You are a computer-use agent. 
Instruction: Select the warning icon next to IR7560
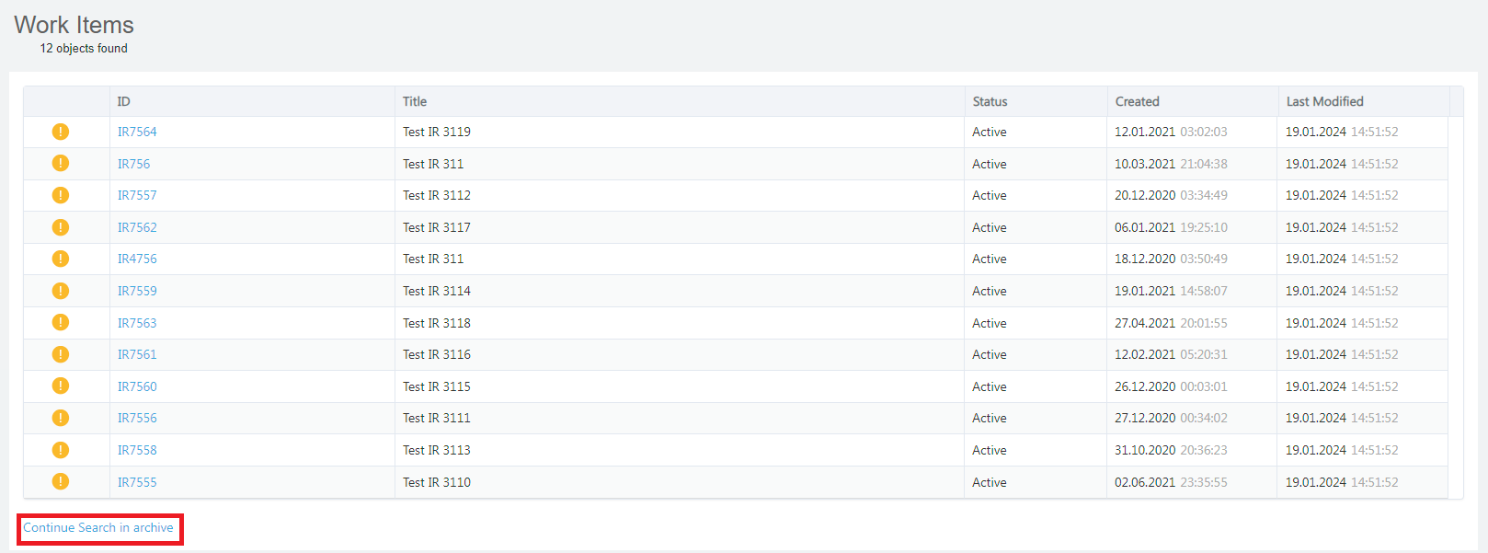61,386
